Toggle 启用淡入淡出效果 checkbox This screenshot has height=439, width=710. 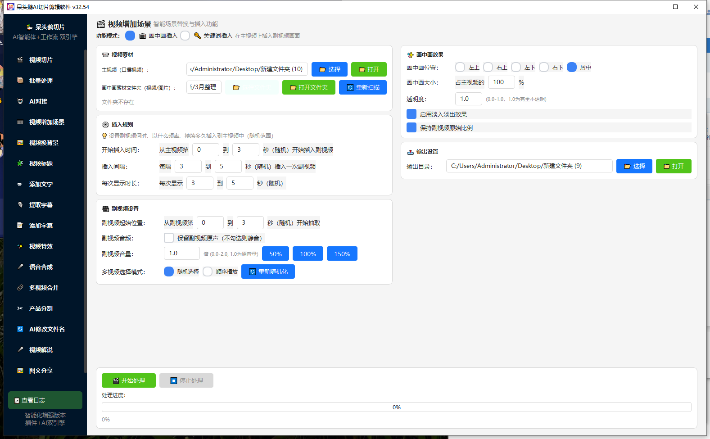coord(412,114)
